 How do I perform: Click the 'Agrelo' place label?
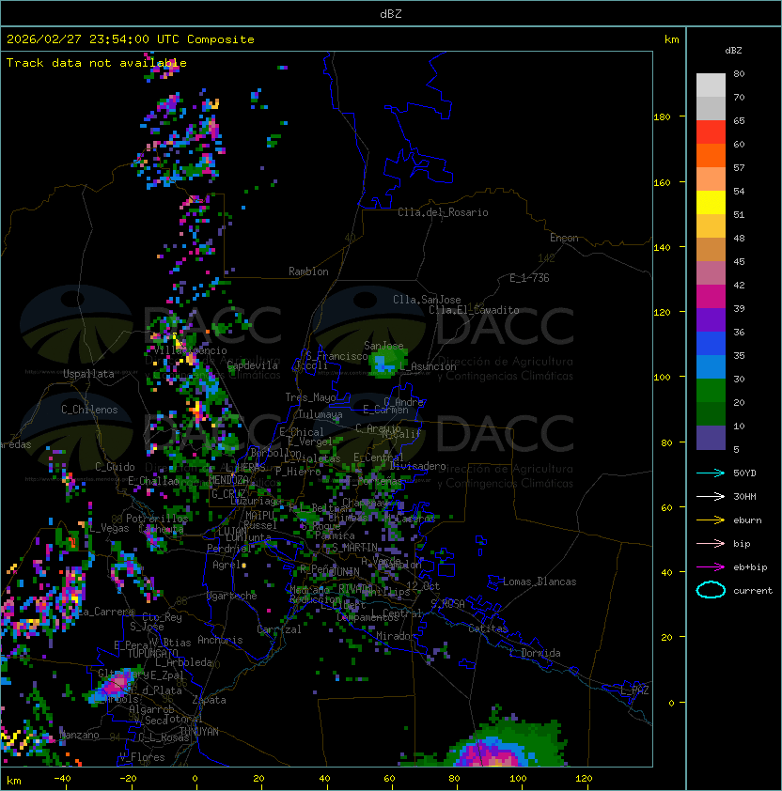click(x=229, y=565)
